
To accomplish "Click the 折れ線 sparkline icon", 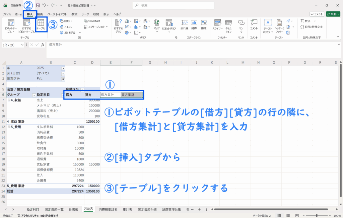I will pyautogui.click(x=184, y=25).
